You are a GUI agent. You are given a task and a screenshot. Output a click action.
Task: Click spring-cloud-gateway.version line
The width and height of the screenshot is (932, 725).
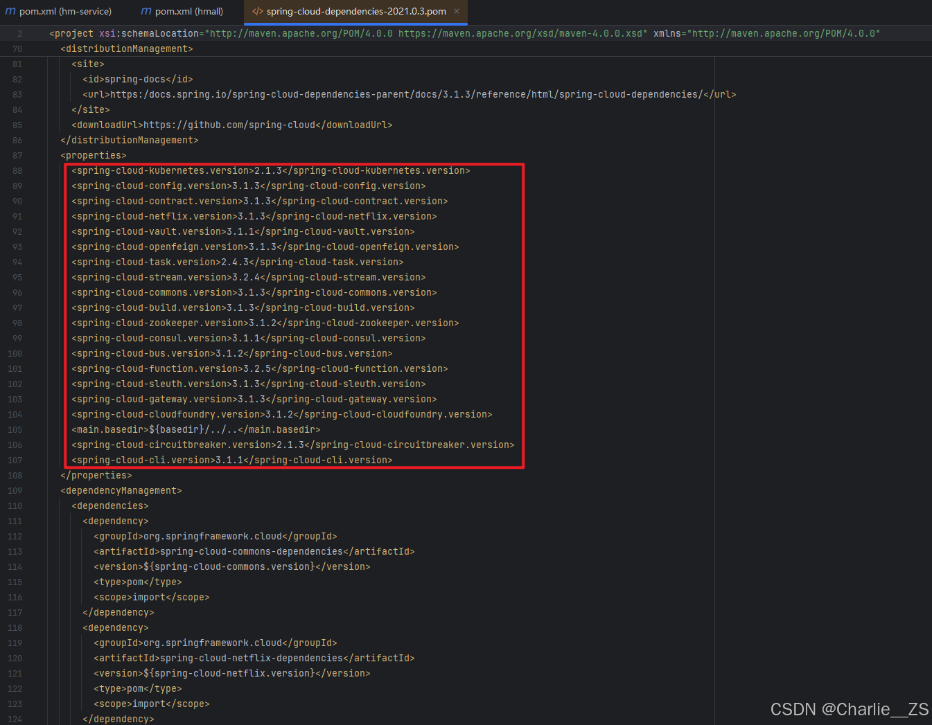tap(254, 399)
